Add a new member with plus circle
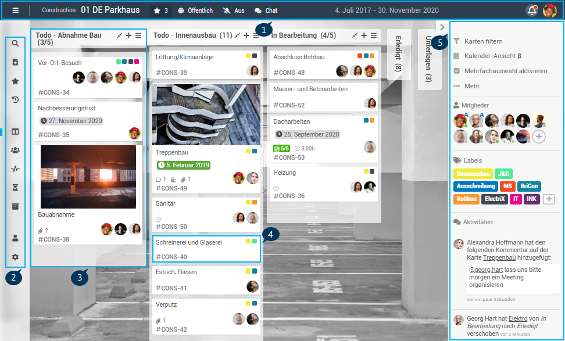This screenshot has height=341, width=565. pyautogui.click(x=539, y=137)
